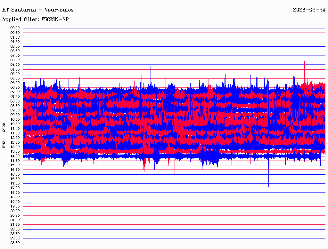Screen dimensions: 328x249
Task: Select the 18:00 time label
Action: tap(15, 192)
